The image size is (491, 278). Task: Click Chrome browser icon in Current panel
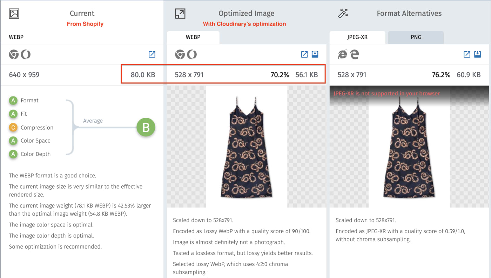click(x=14, y=54)
